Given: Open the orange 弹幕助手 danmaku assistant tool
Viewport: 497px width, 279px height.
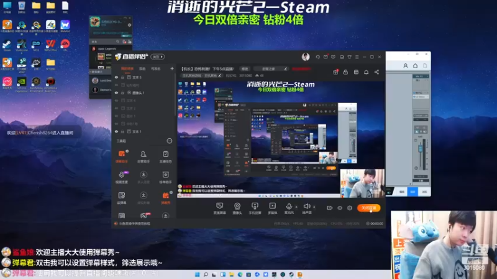Looking at the screenshot, I should click(122, 157).
